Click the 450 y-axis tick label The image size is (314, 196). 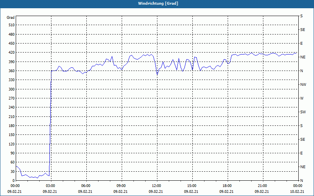(12, 44)
